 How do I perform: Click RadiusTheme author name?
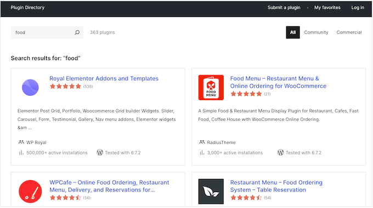[x=221, y=142]
